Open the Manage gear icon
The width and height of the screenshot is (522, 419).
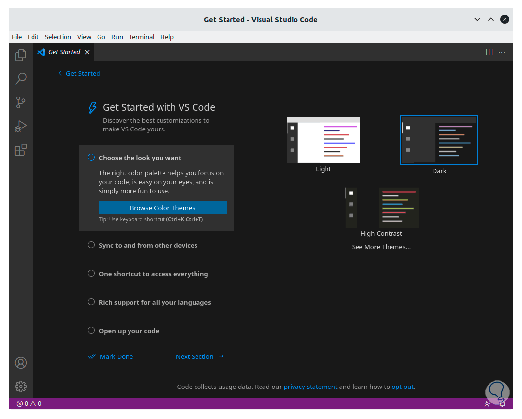(21, 387)
